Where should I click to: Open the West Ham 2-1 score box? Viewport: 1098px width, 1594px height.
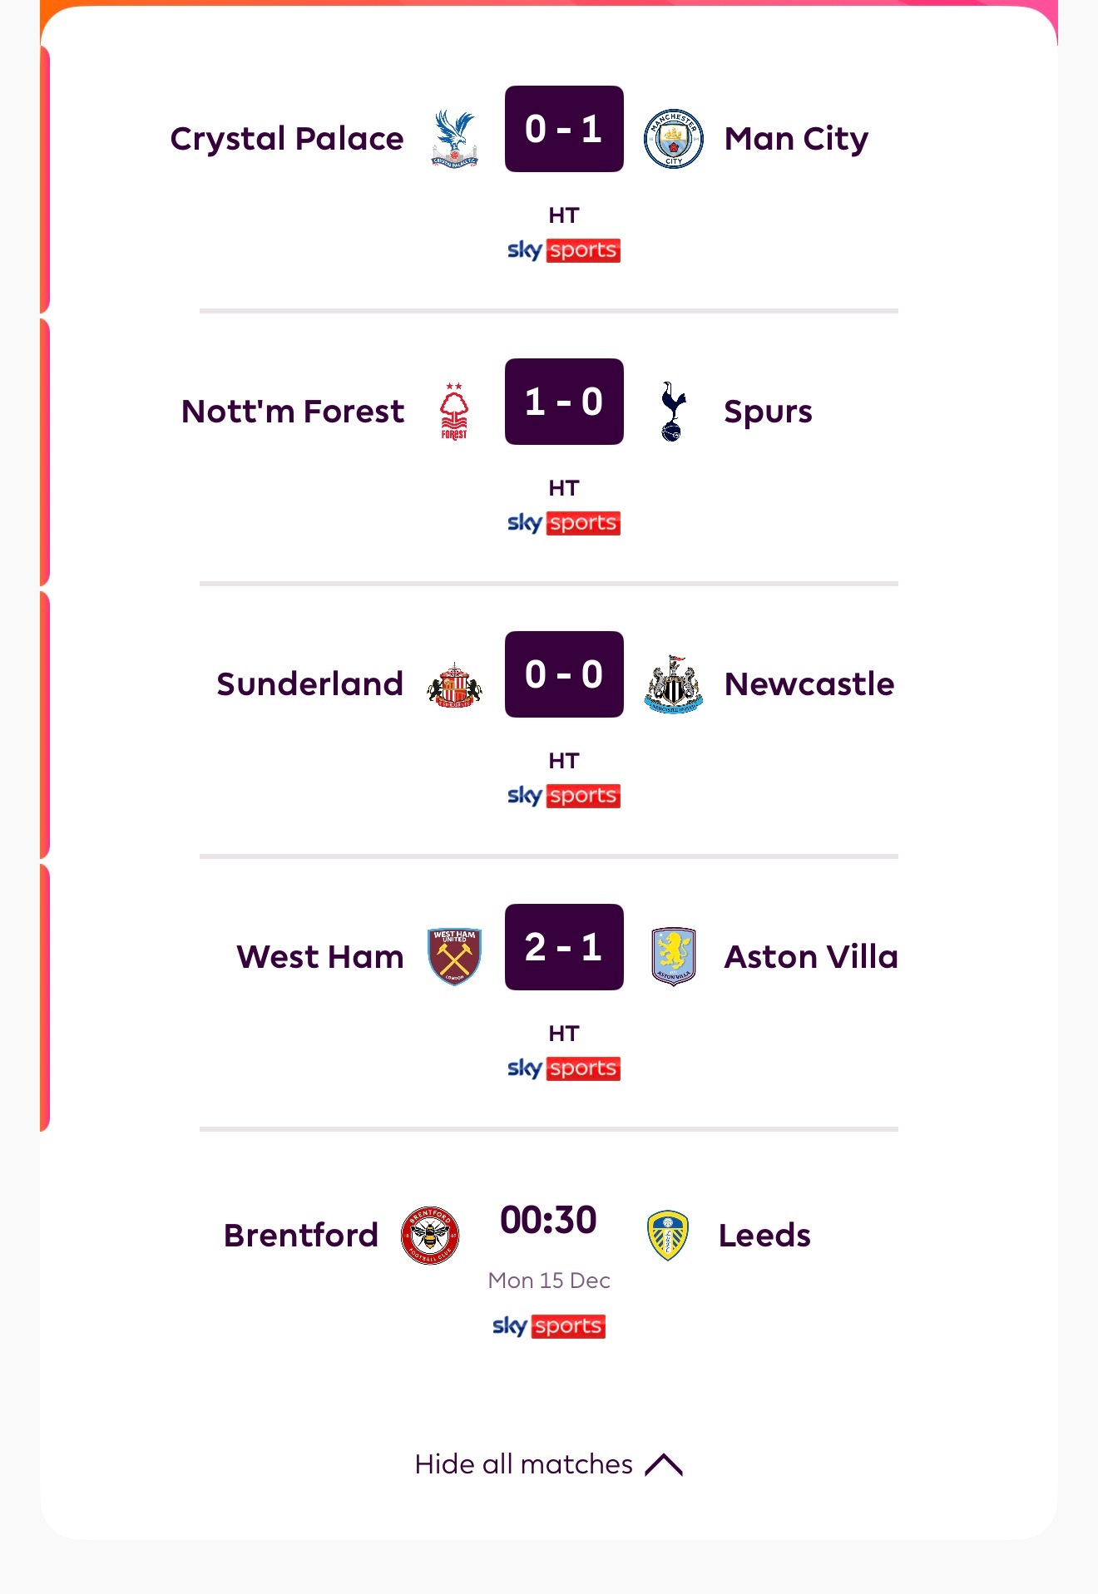[564, 947]
